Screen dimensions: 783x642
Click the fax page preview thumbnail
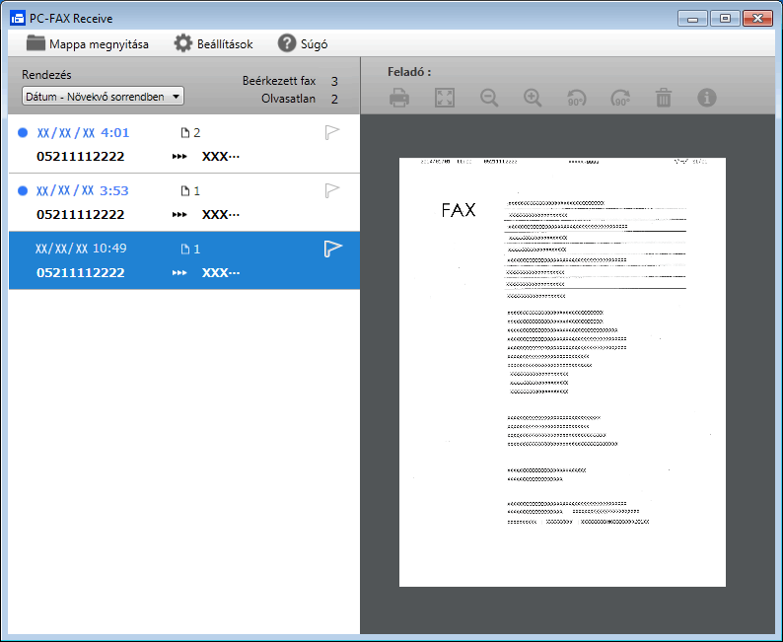(562, 373)
